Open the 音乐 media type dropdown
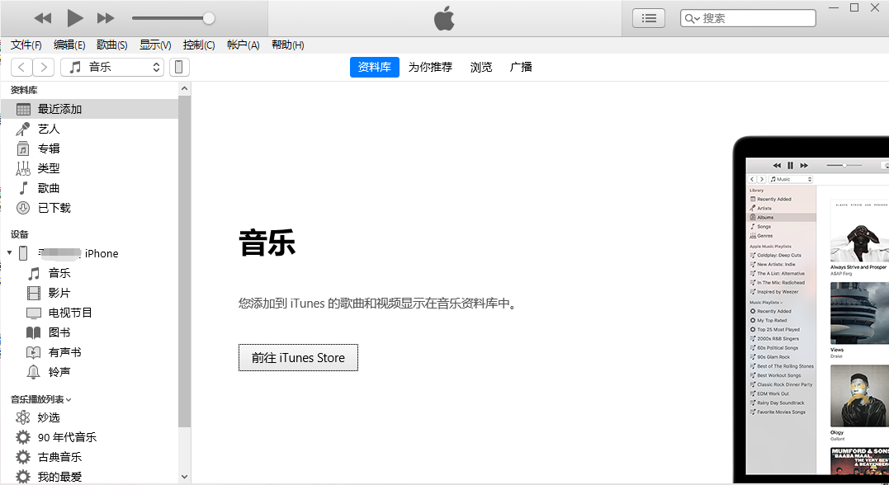The height and width of the screenshot is (485, 889). (112, 67)
